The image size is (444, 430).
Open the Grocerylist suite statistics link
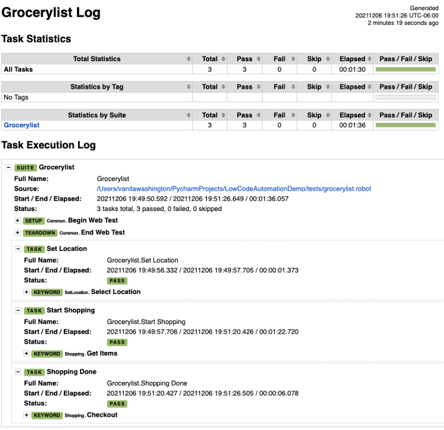21,125
